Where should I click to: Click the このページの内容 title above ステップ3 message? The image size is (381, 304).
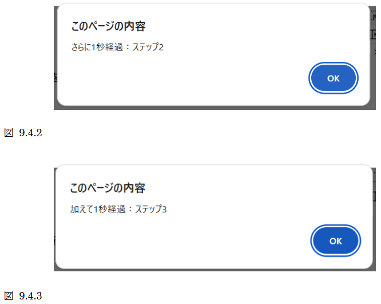108,188
